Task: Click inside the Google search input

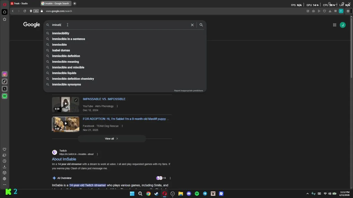Action: pyautogui.click(x=120, y=25)
